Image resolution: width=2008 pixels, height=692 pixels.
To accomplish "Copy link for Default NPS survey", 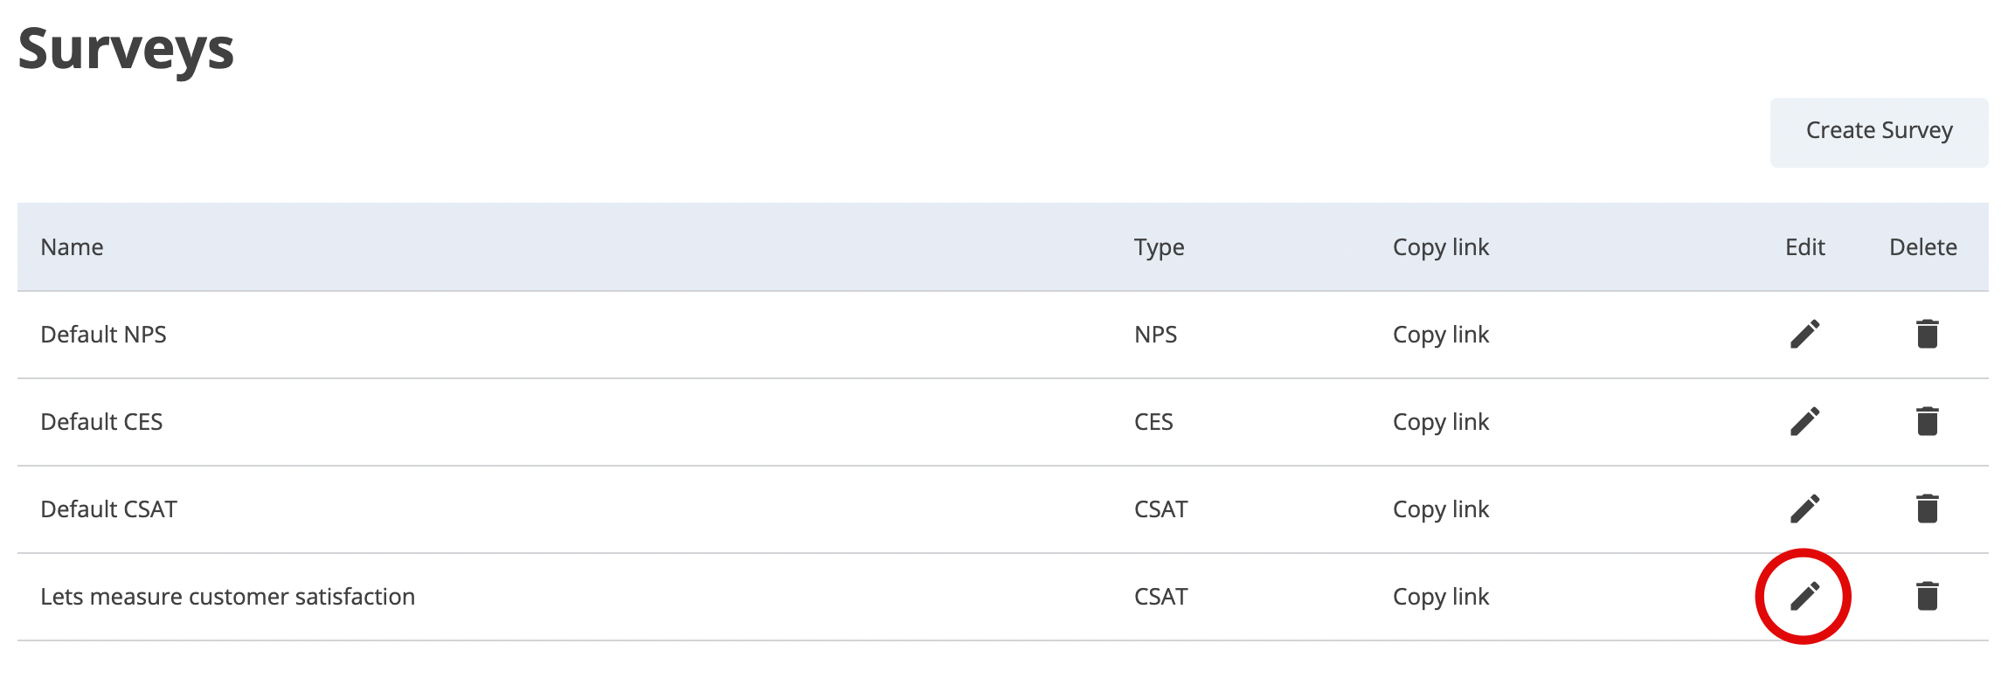I will coord(1440,335).
